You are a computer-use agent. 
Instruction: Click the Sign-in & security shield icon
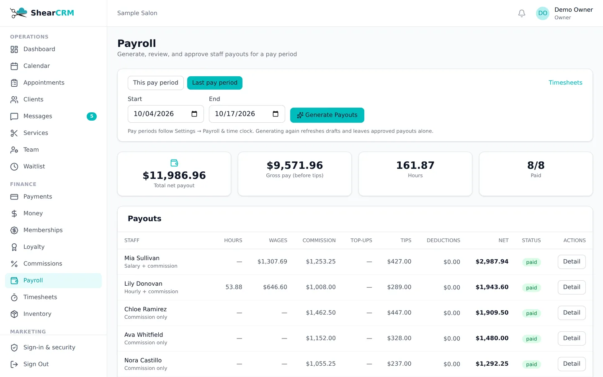coord(14,348)
